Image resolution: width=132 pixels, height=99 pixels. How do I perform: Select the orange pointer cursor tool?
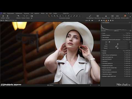click(49, 16)
